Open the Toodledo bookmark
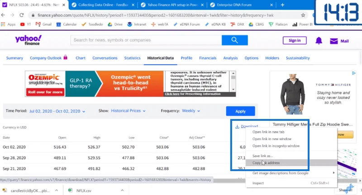Image resolution: width=362 pixels, height=195 pixels. click(92, 24)
